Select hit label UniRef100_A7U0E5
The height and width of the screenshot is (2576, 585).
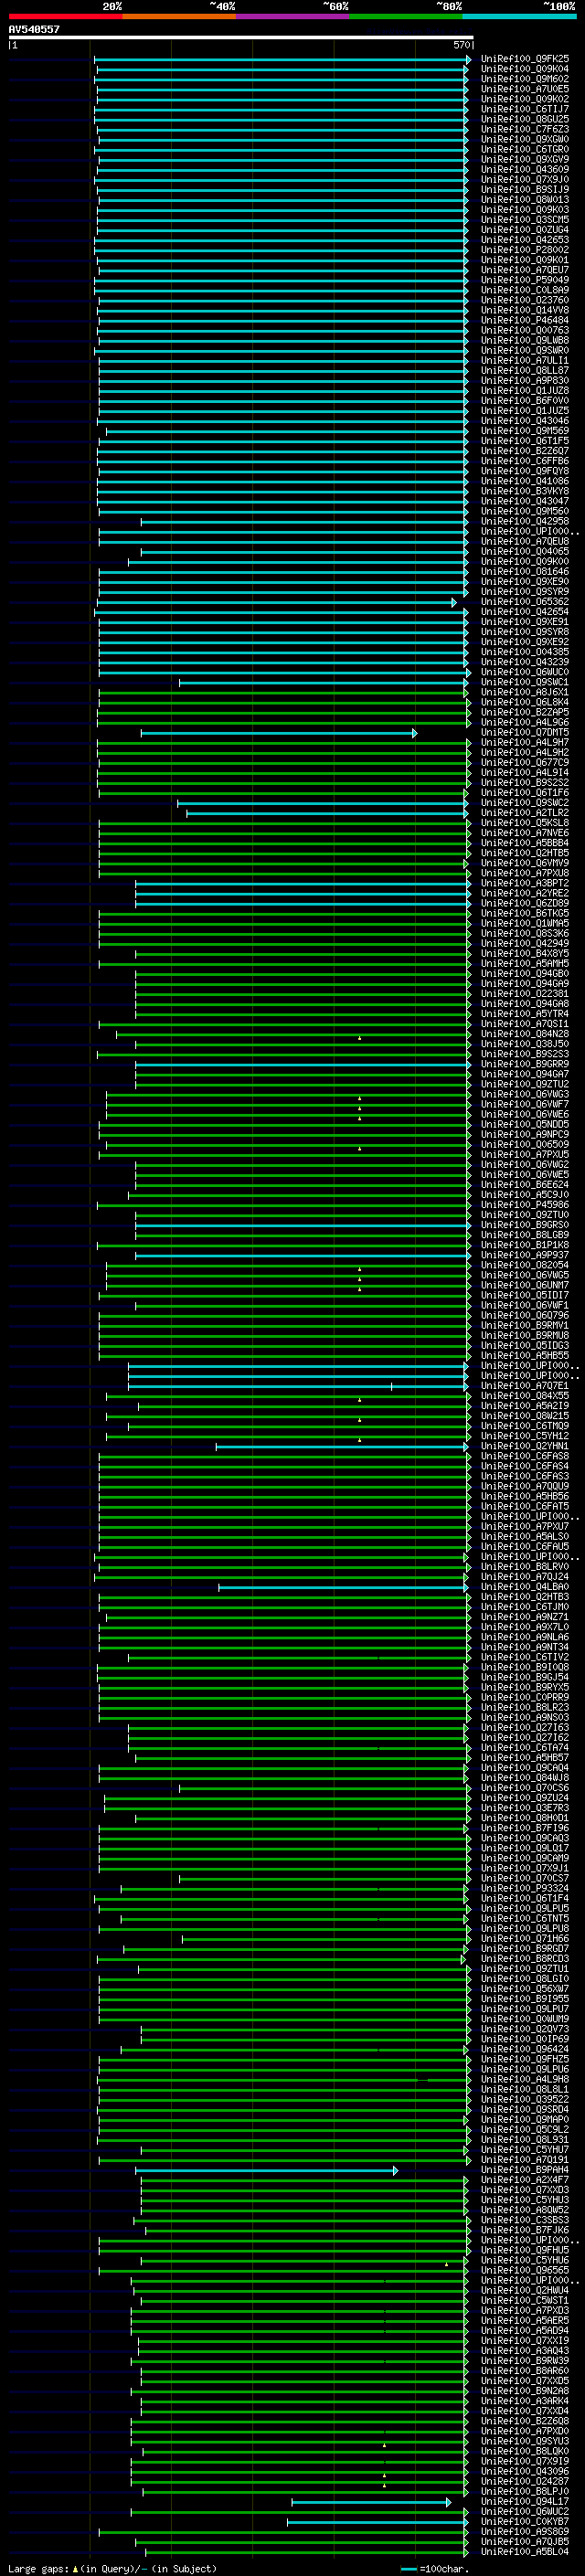tap(525, 89)
